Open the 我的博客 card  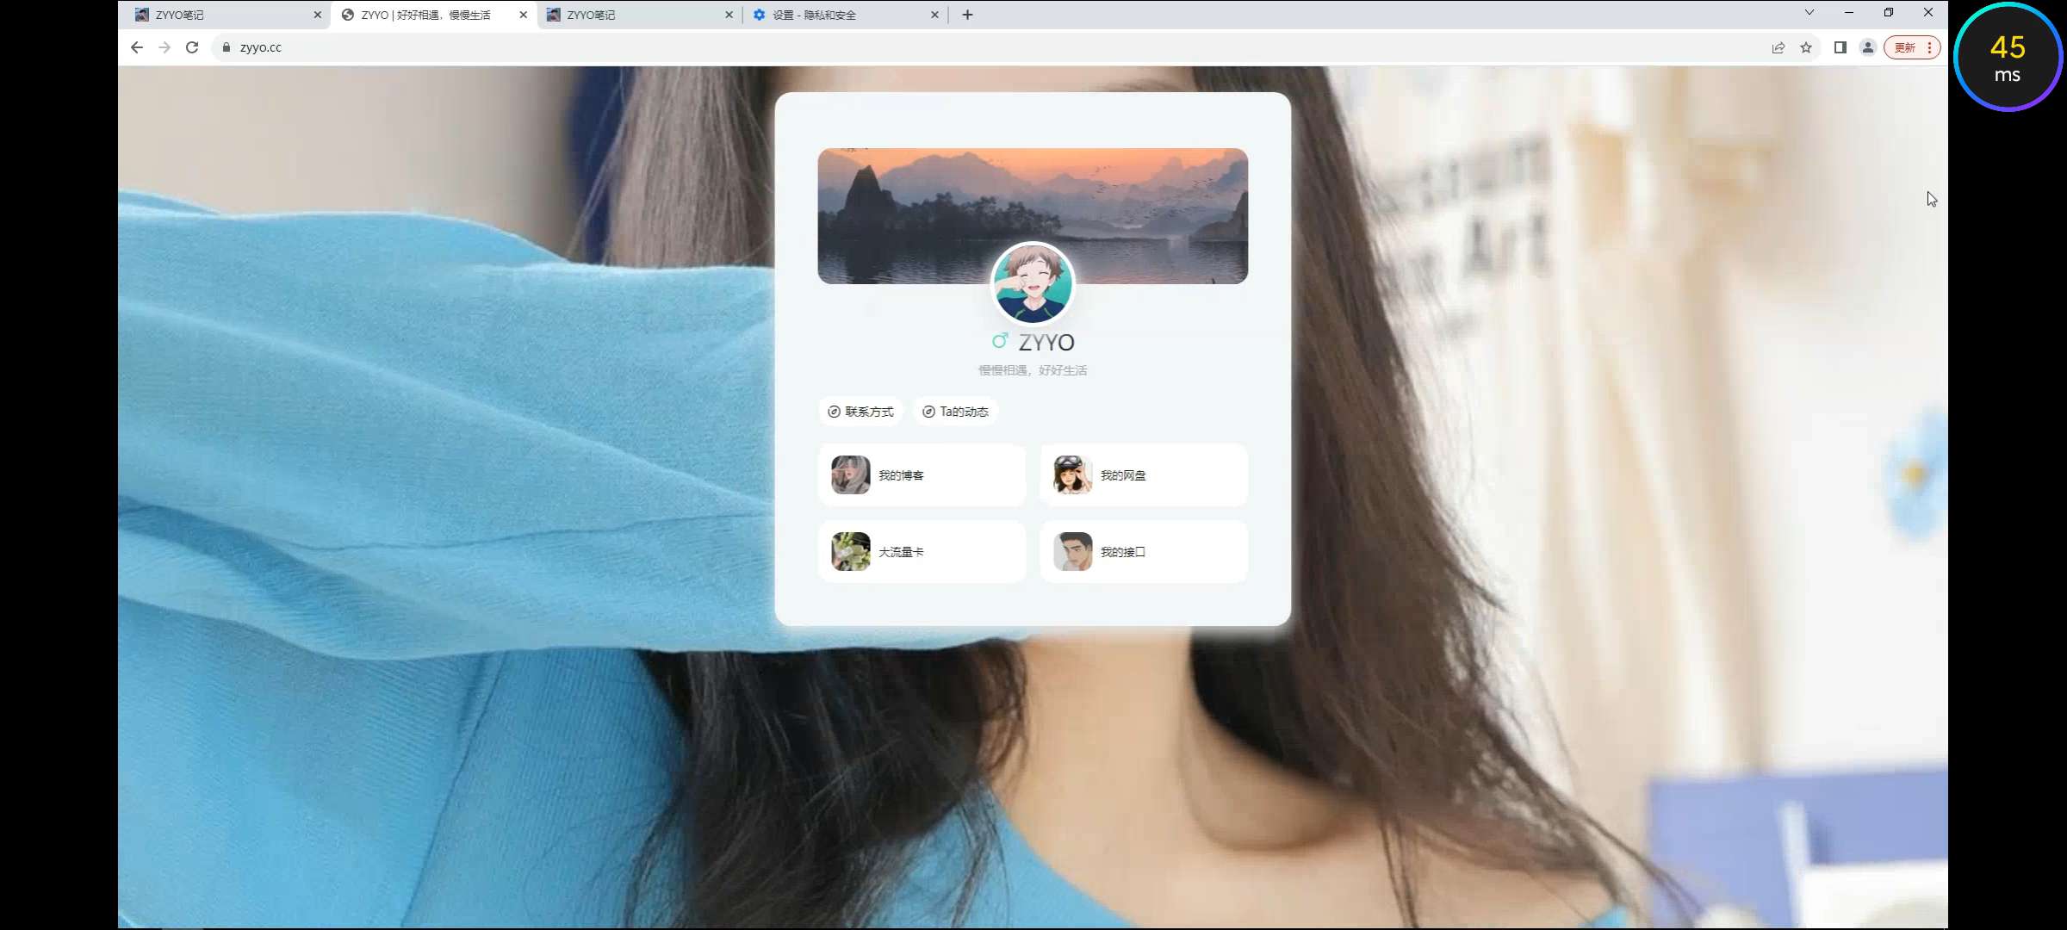click(922, 475)
